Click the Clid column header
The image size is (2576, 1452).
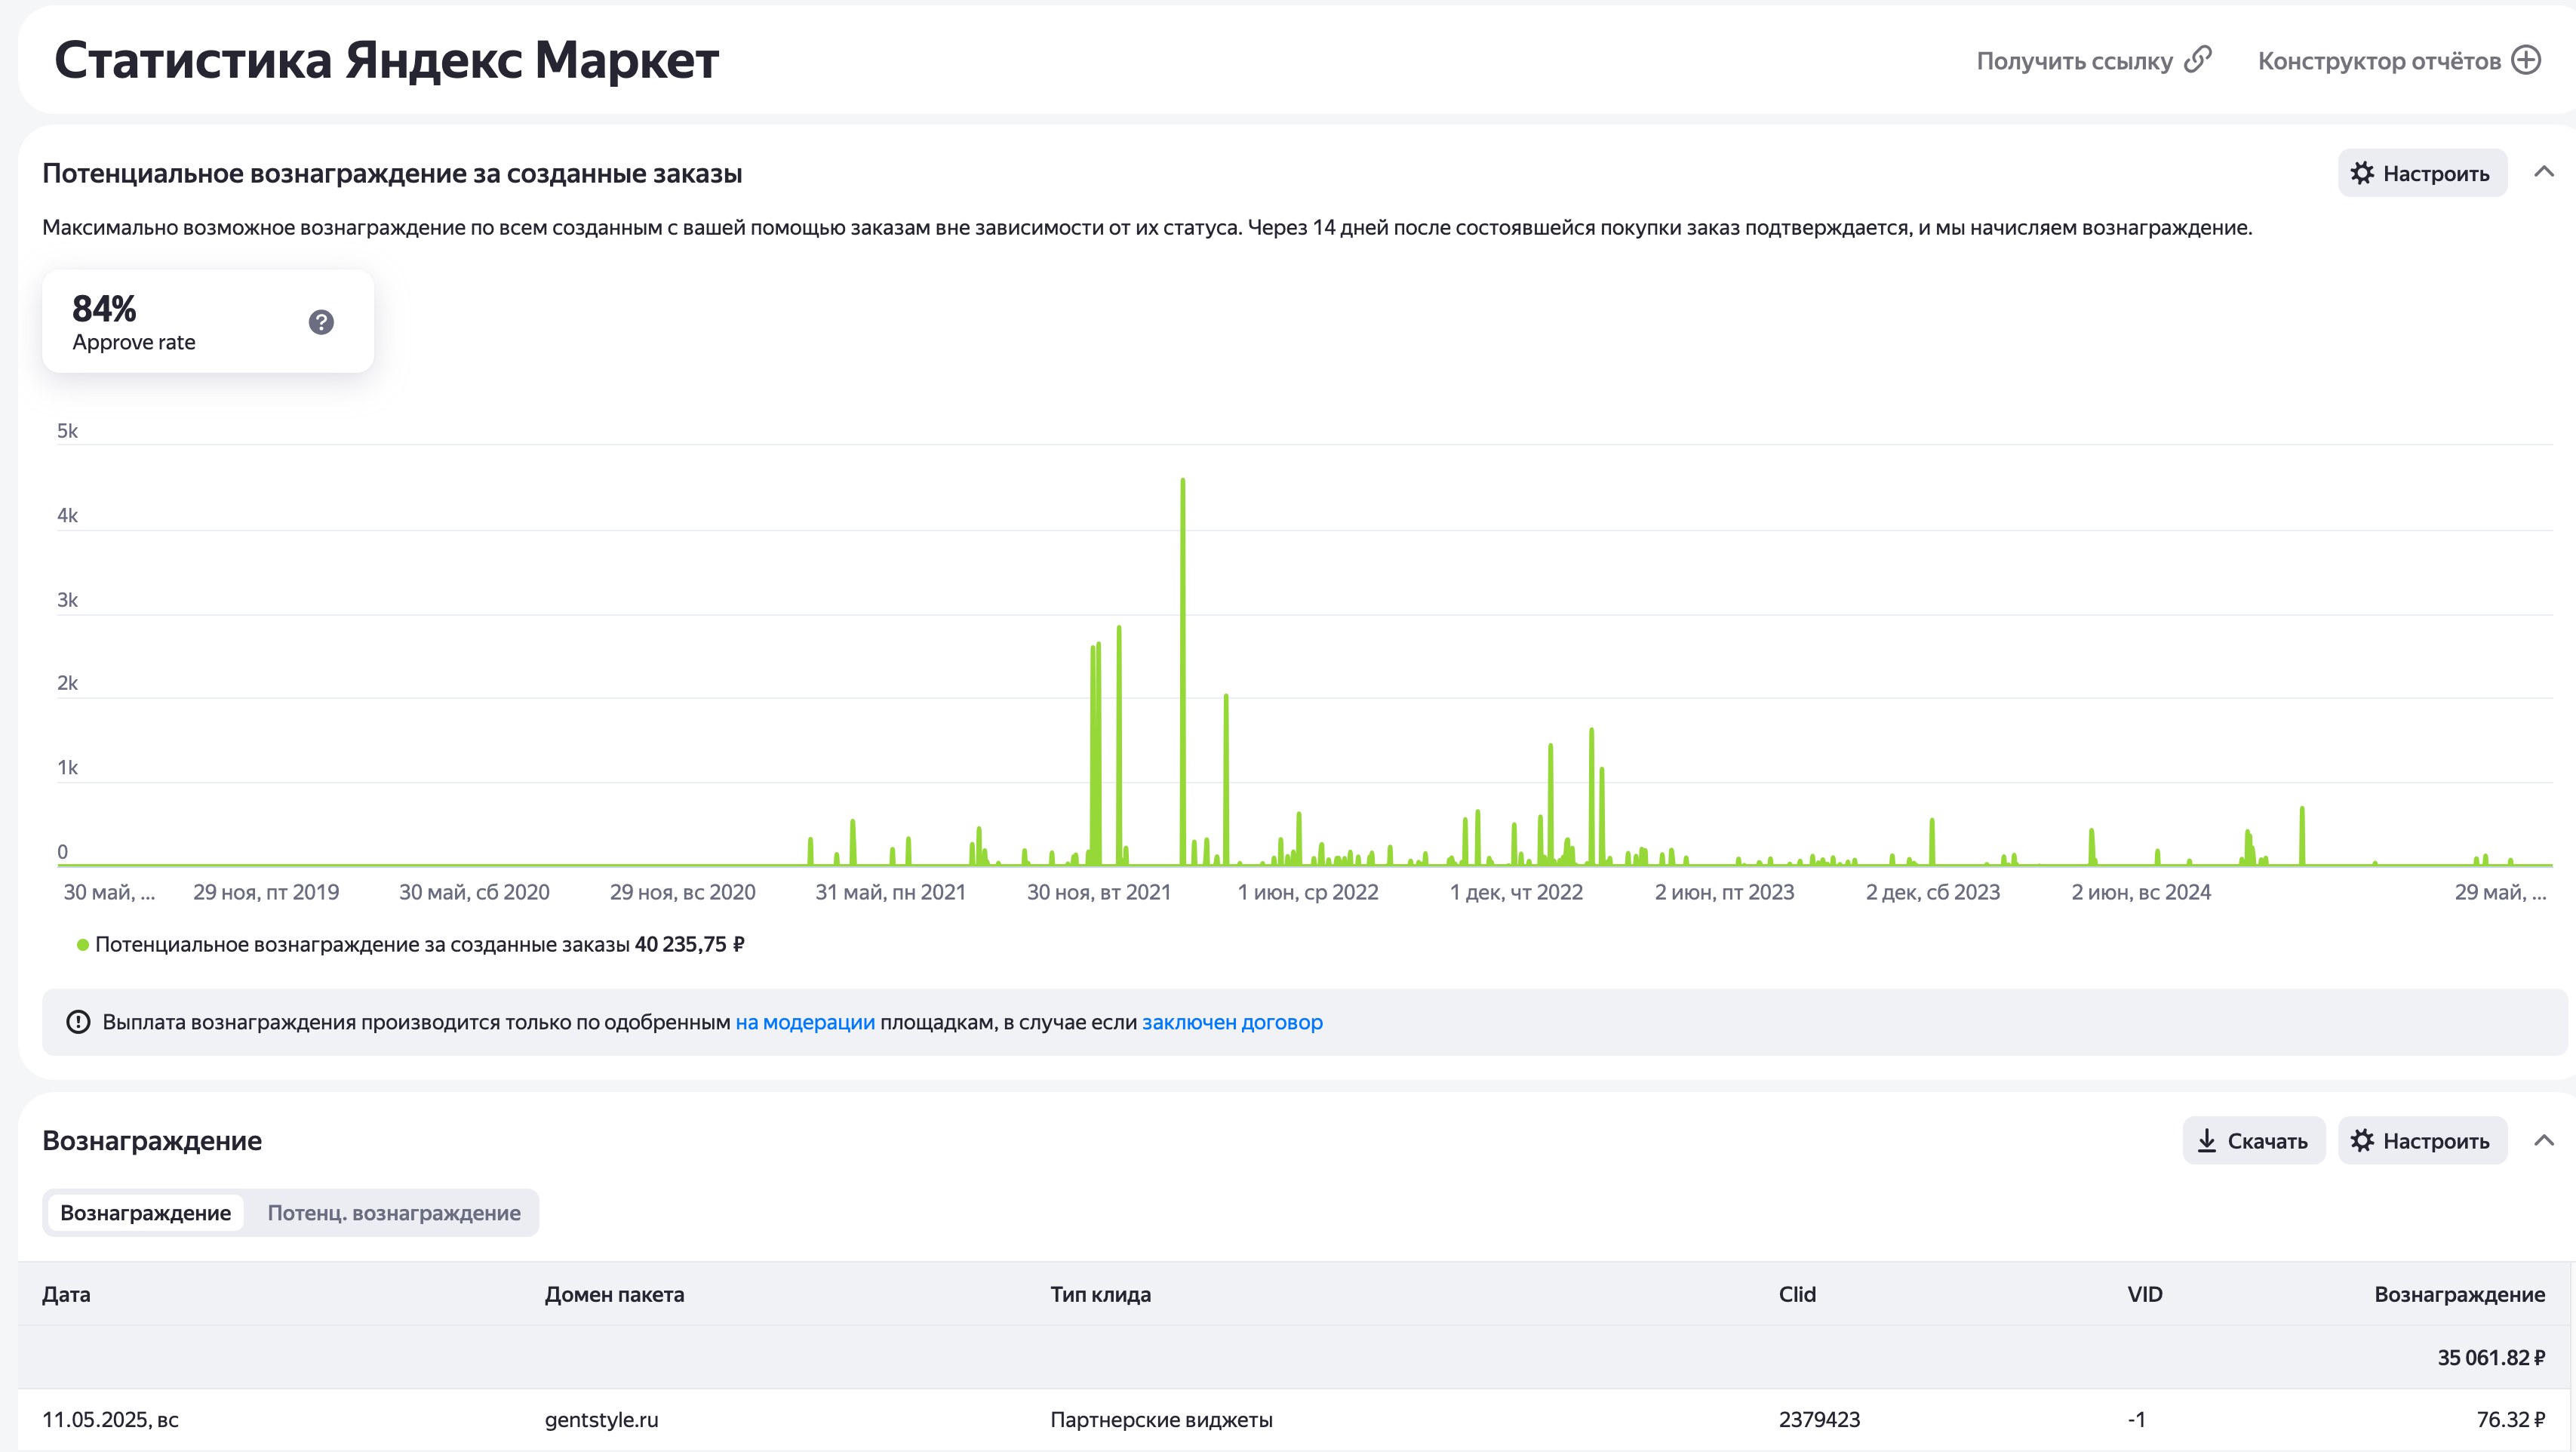(1797, 1294)
